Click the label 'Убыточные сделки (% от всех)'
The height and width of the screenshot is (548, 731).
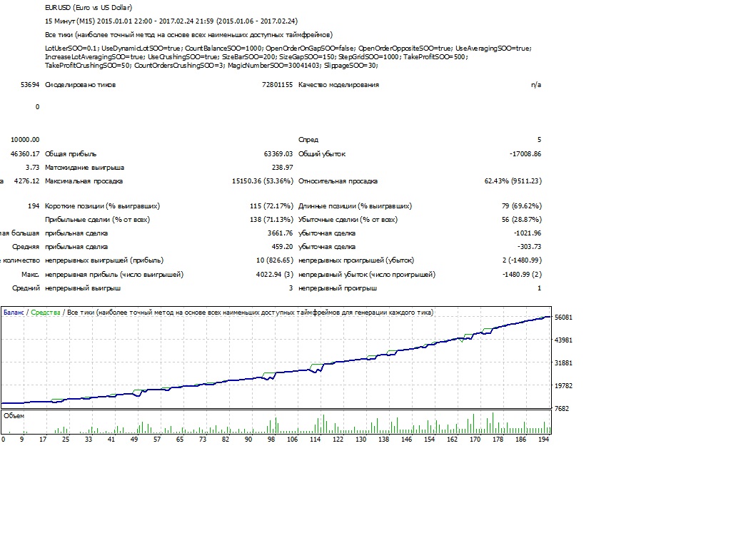coord(348,220)
